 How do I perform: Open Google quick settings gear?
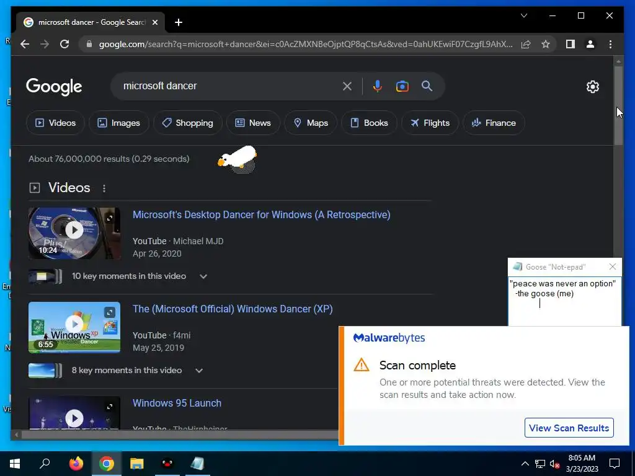pos(592,87)
